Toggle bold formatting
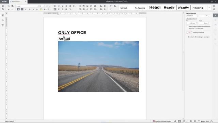The height and width of the screenshot is (123, 218). click(18, 9)
